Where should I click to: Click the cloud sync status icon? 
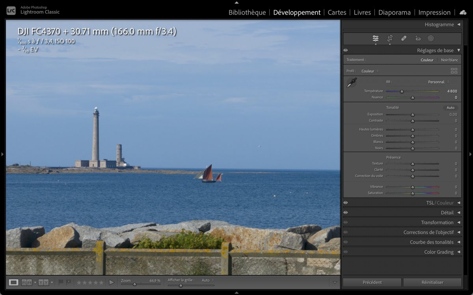[x=463, y=13]
